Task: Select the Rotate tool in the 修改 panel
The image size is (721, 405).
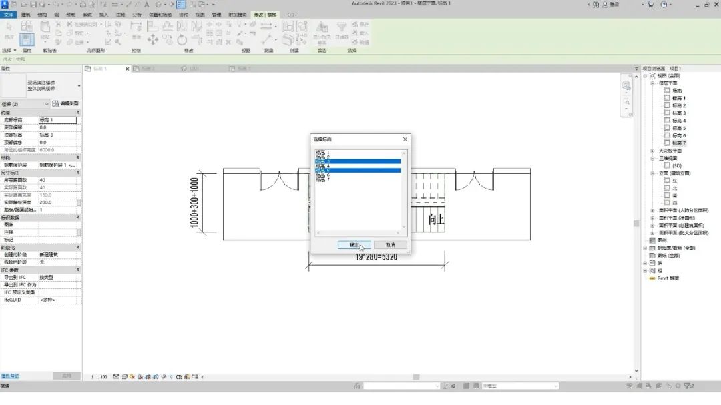Action: (182, 40)
